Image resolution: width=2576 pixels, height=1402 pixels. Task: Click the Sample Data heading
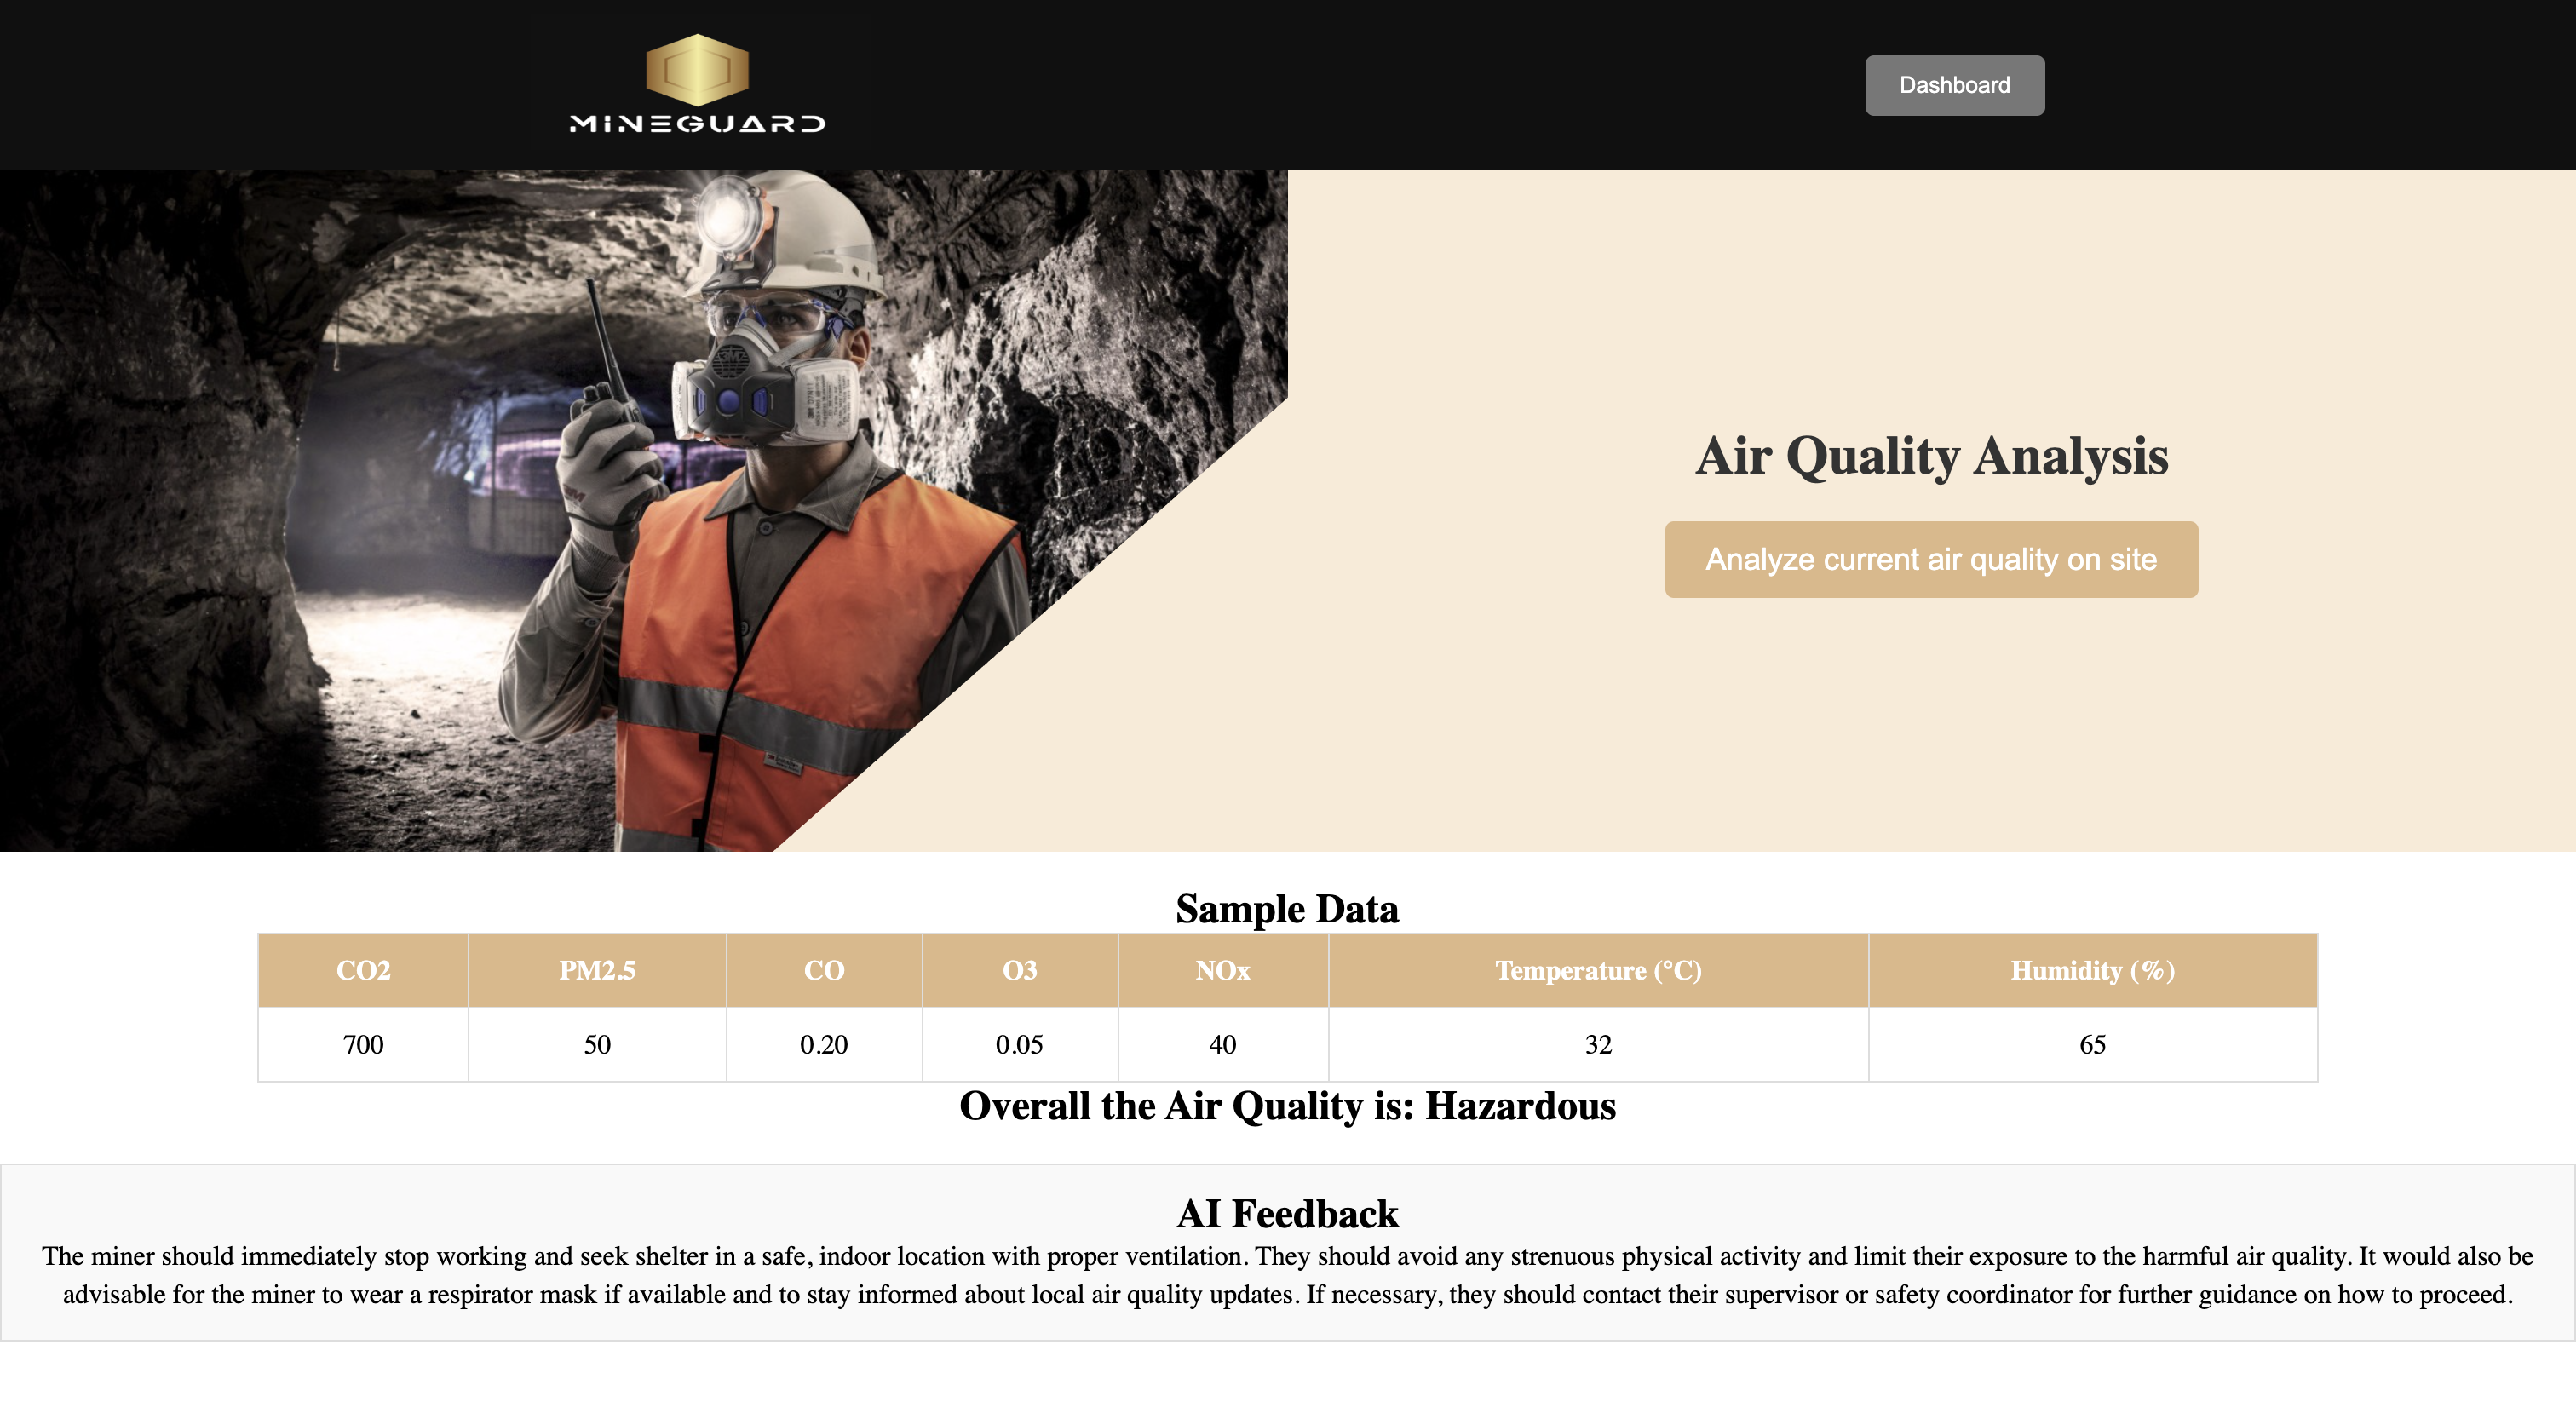(1287, 909)
